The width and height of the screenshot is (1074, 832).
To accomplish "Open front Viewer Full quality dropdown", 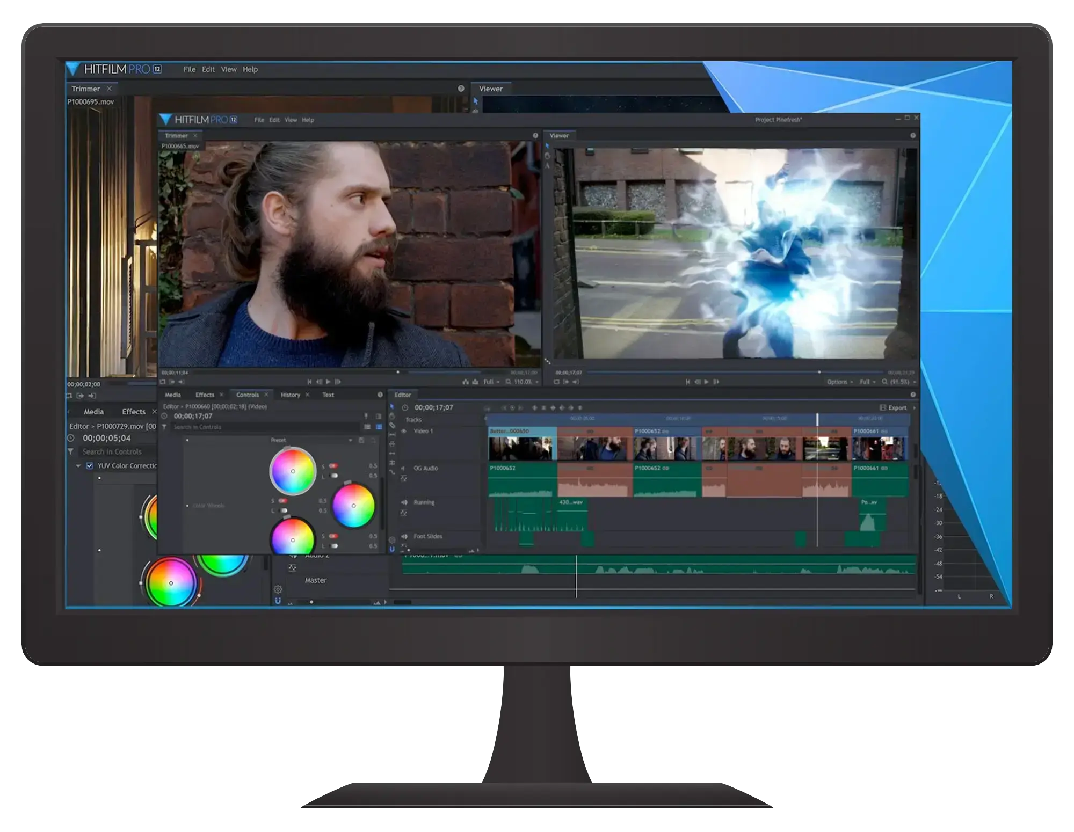I will tap(867, 382).
